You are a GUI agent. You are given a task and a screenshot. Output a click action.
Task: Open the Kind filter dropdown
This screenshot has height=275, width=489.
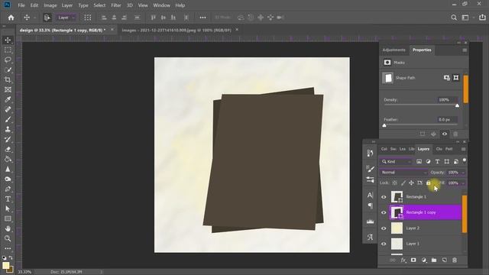(396, 161)
